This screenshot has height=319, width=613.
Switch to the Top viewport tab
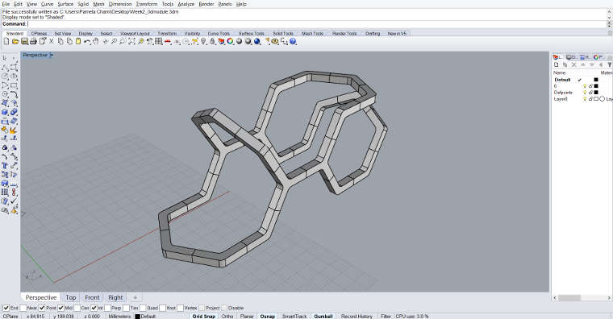point(71,297)
